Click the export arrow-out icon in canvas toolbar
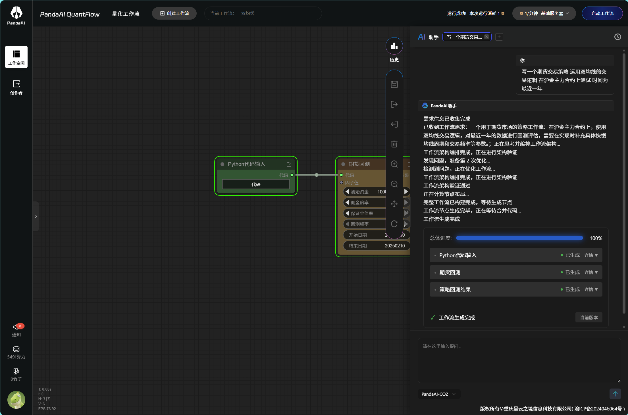This screenshot has width=628, height=415. click(394, 104)
